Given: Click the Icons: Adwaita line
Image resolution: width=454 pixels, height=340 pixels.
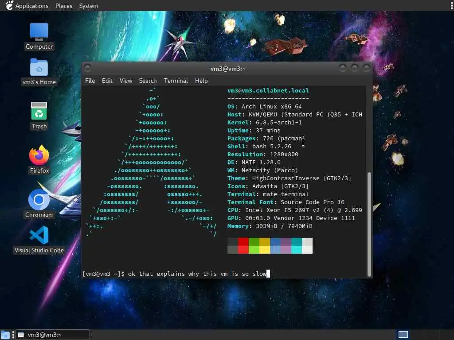Looking at the screenshot, I should point(268,186).
